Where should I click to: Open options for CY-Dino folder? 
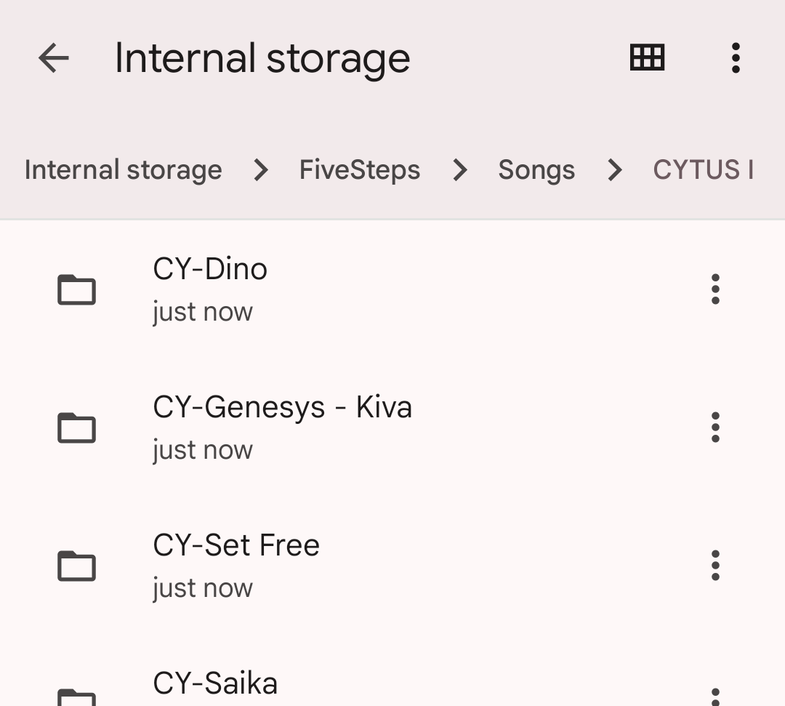point(715,289)
